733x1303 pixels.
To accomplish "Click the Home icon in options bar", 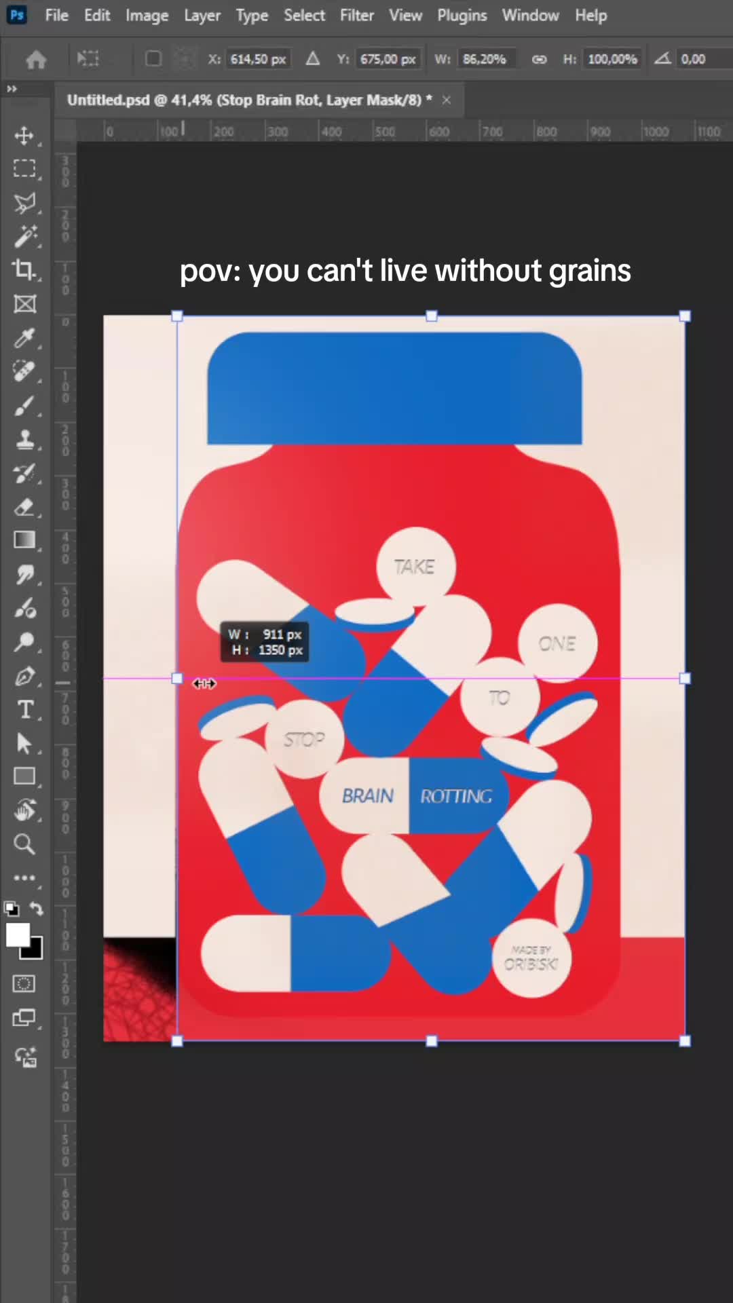I will (36, 60).
